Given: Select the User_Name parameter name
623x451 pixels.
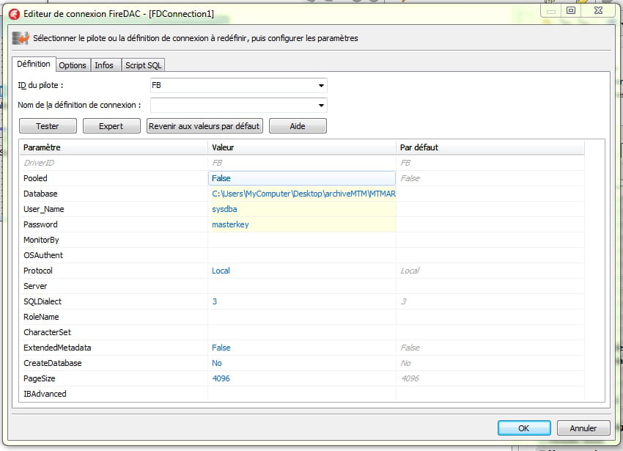Looking at the screenshot, I should click(44, 209).
